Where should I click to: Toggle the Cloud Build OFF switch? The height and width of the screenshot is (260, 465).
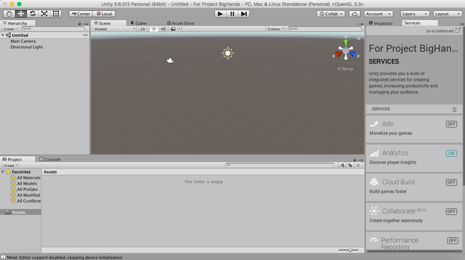(451, 182)
